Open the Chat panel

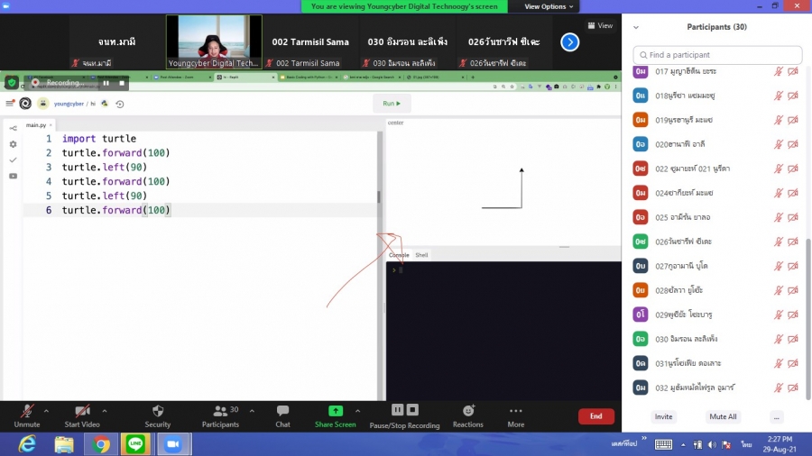[282, 411]
